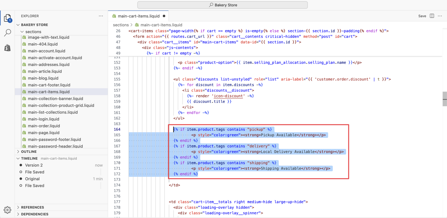Image resolution: width=447 pixels, height=218 pixels.
Task: Click the sections breadcrumb
Action: 121,25
